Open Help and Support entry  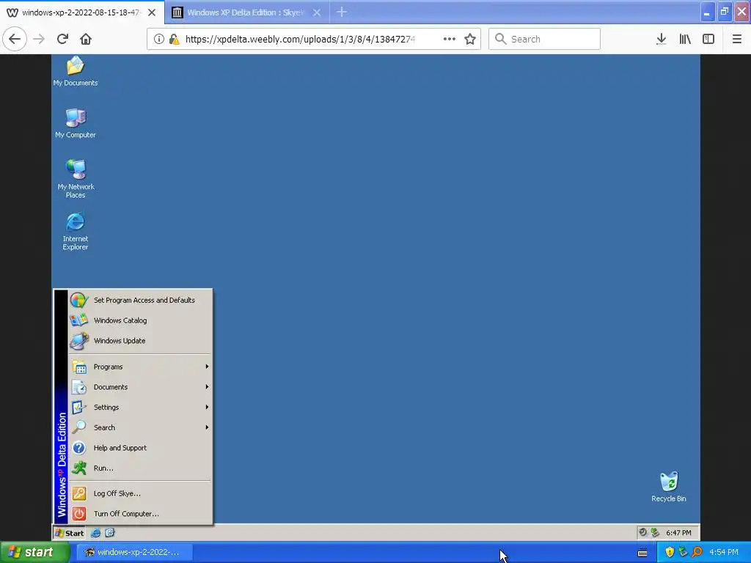140,448
